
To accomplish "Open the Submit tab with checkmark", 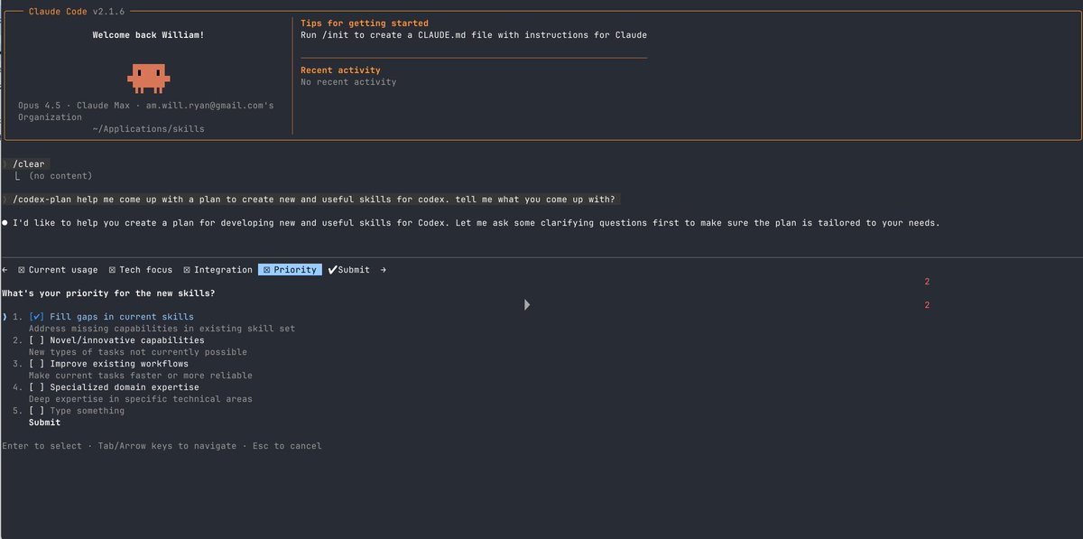I will (x=348, y=270).
